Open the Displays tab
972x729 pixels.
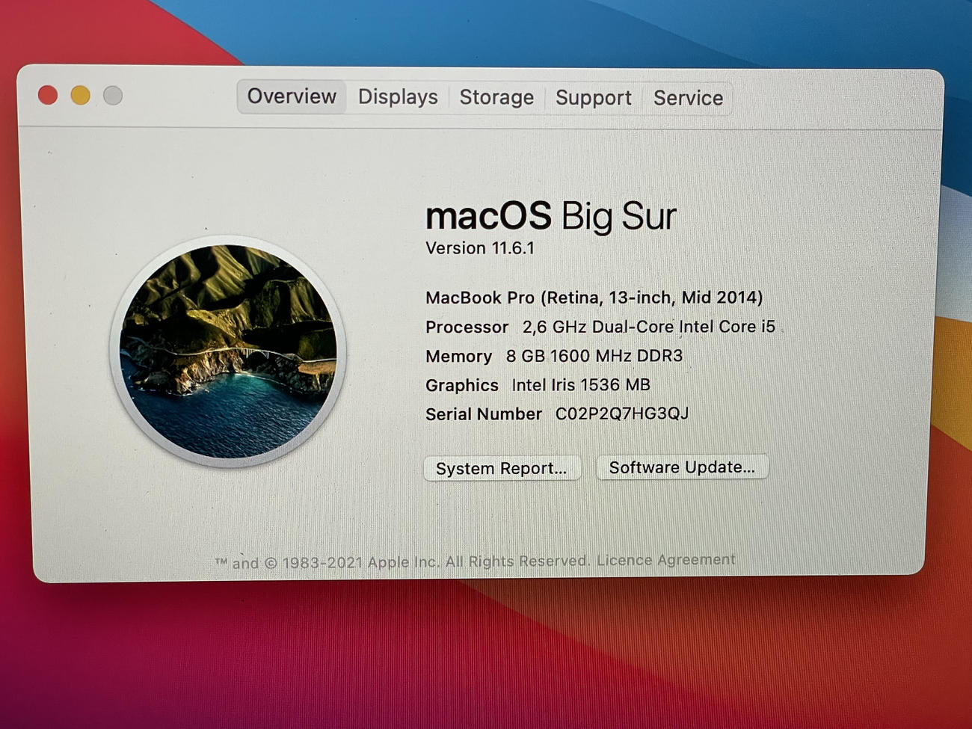[x=398, y=97]
